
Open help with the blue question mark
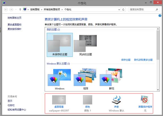(x=160, y=16)
